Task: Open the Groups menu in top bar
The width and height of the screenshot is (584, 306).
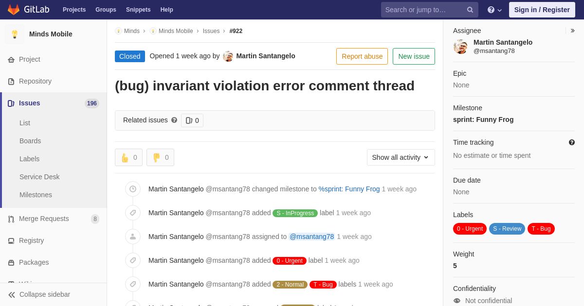Action: (x=106, y=10)
